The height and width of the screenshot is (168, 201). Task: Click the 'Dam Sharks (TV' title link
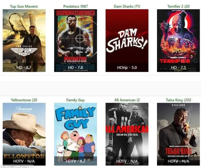point(127,6)
